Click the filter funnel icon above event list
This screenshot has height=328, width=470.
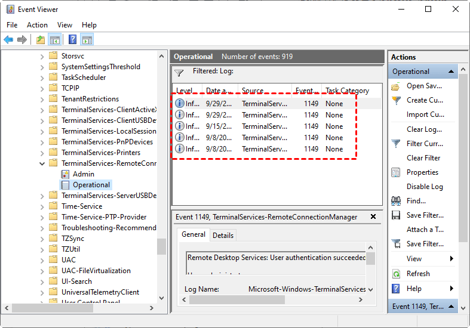pos(179,73)
